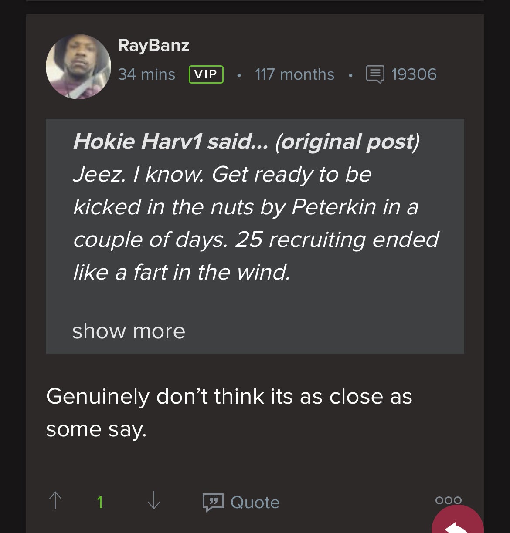
Task: Click the 117 months membership label
Action: [x=294, y=74]
